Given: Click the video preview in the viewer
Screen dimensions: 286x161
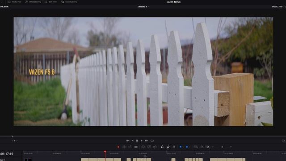Looking at the screenshot, I should [x=143, y=72].
